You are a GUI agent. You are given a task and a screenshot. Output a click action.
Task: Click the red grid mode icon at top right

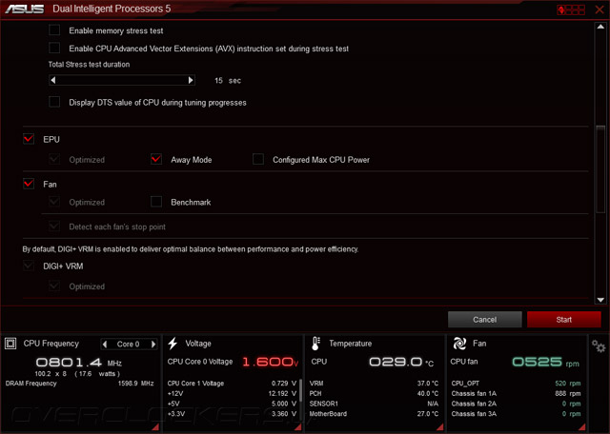click(571, 10)
